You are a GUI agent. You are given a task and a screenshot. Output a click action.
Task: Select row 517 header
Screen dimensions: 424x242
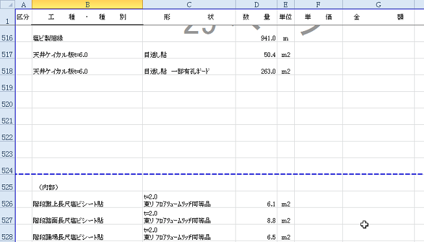[7, 50]
